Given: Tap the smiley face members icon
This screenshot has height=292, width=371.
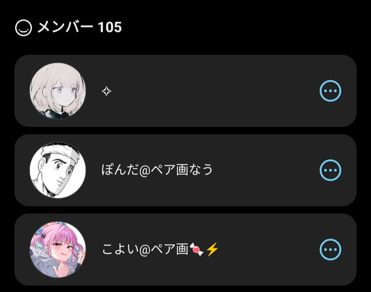Looking at the screenshot, I should pos(23,28).
